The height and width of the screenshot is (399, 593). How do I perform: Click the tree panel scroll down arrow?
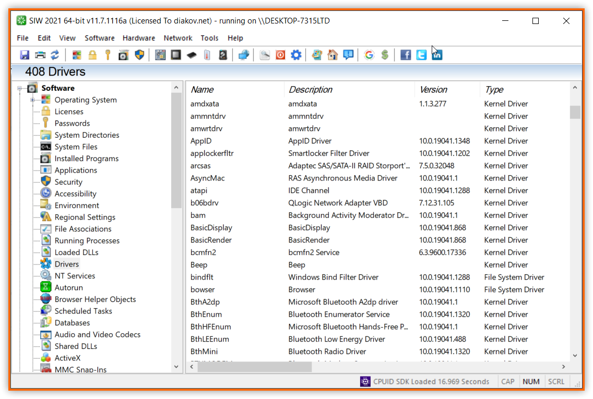click(176, 367)
